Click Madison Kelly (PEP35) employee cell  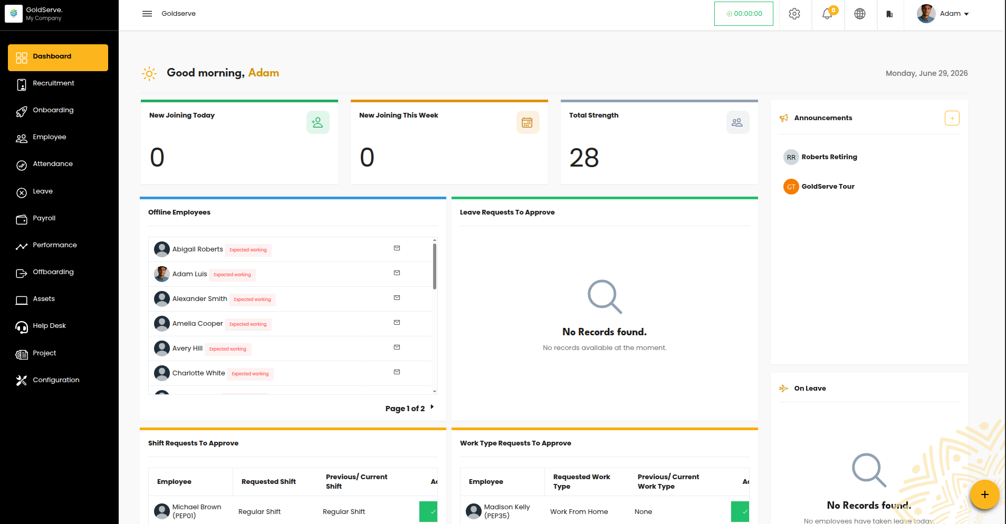click(x=502, y=511)
